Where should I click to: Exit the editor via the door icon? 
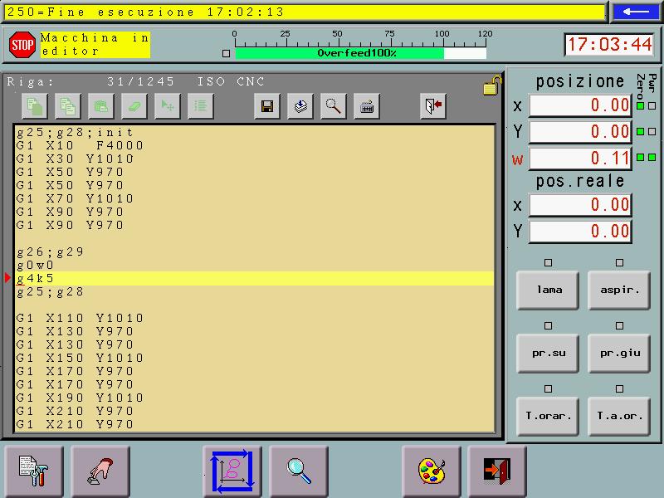(x=433, y=106)
